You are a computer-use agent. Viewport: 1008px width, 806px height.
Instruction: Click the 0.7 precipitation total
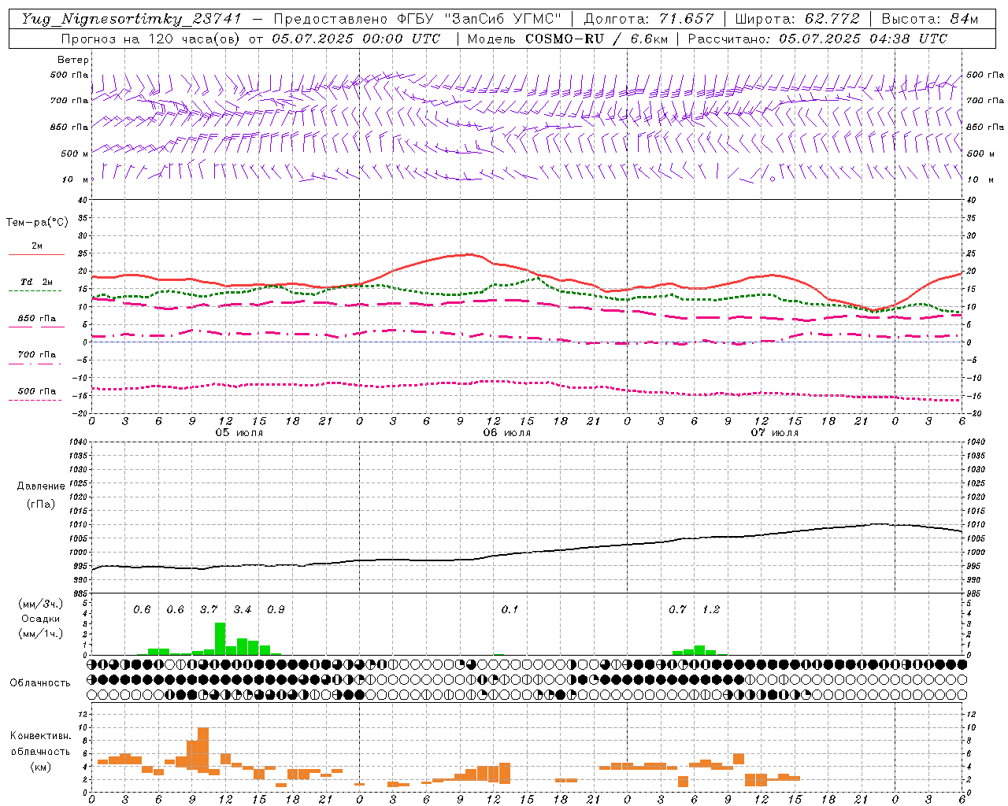[677, 610]
